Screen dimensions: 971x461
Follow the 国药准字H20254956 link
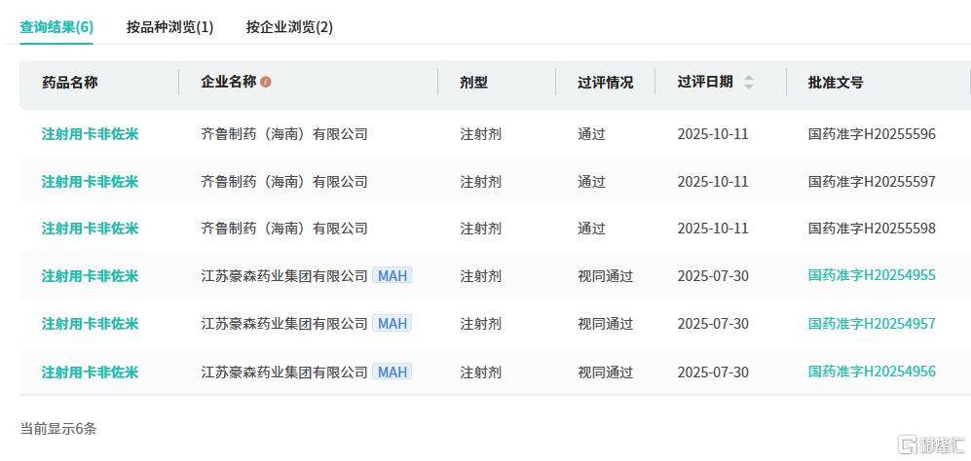[x=872, y=372]
